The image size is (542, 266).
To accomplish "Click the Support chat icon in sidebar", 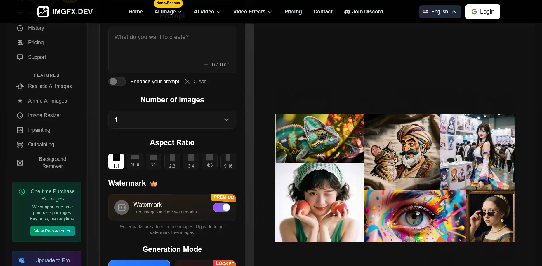I will click(20, 57).
